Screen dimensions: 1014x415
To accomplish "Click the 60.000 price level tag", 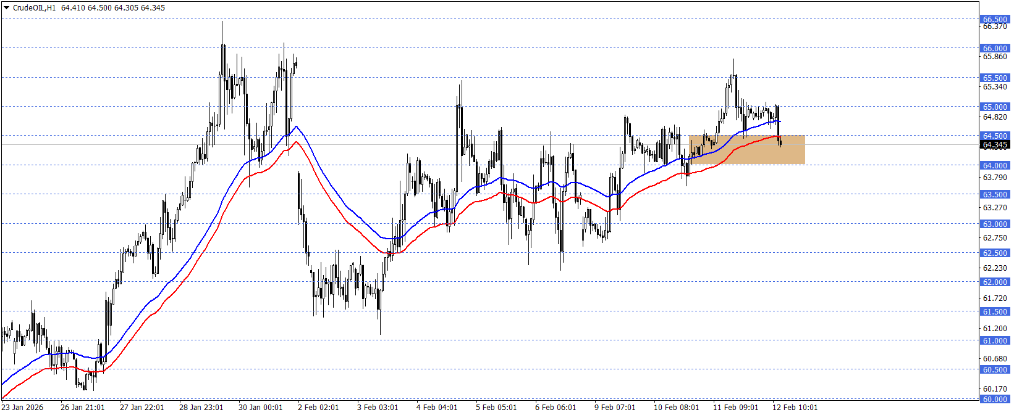I will click(x=995, y=399).
